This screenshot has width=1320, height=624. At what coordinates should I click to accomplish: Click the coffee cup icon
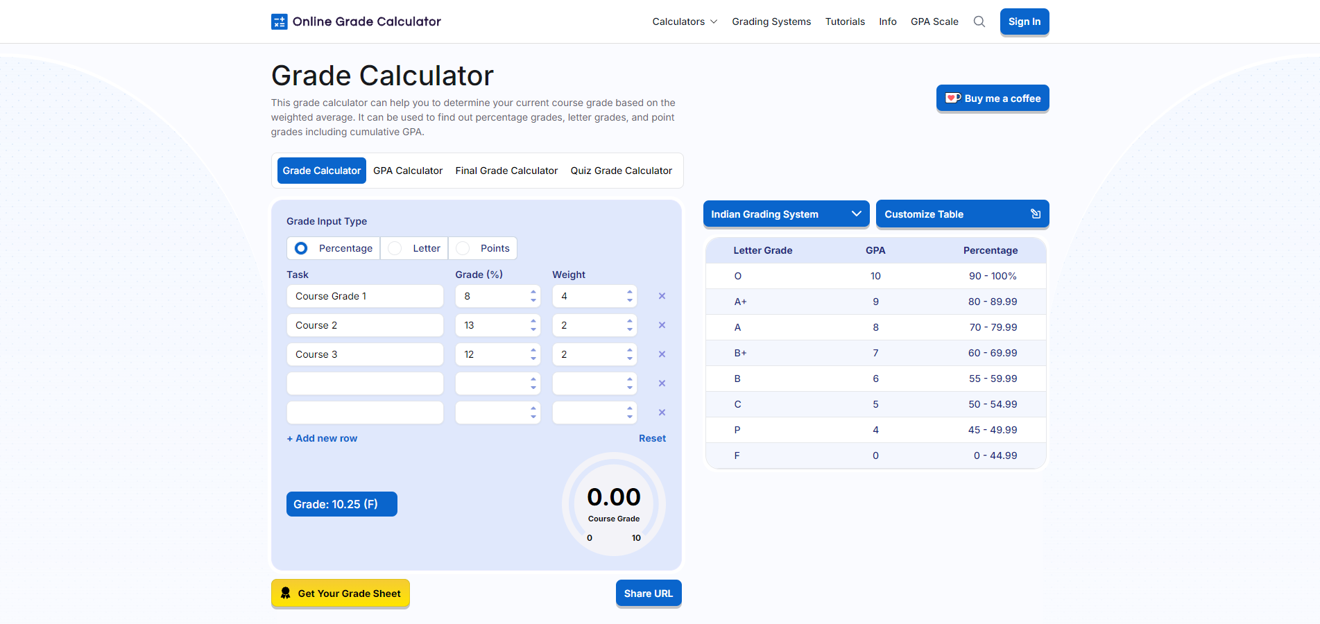[x=953, y=98]
